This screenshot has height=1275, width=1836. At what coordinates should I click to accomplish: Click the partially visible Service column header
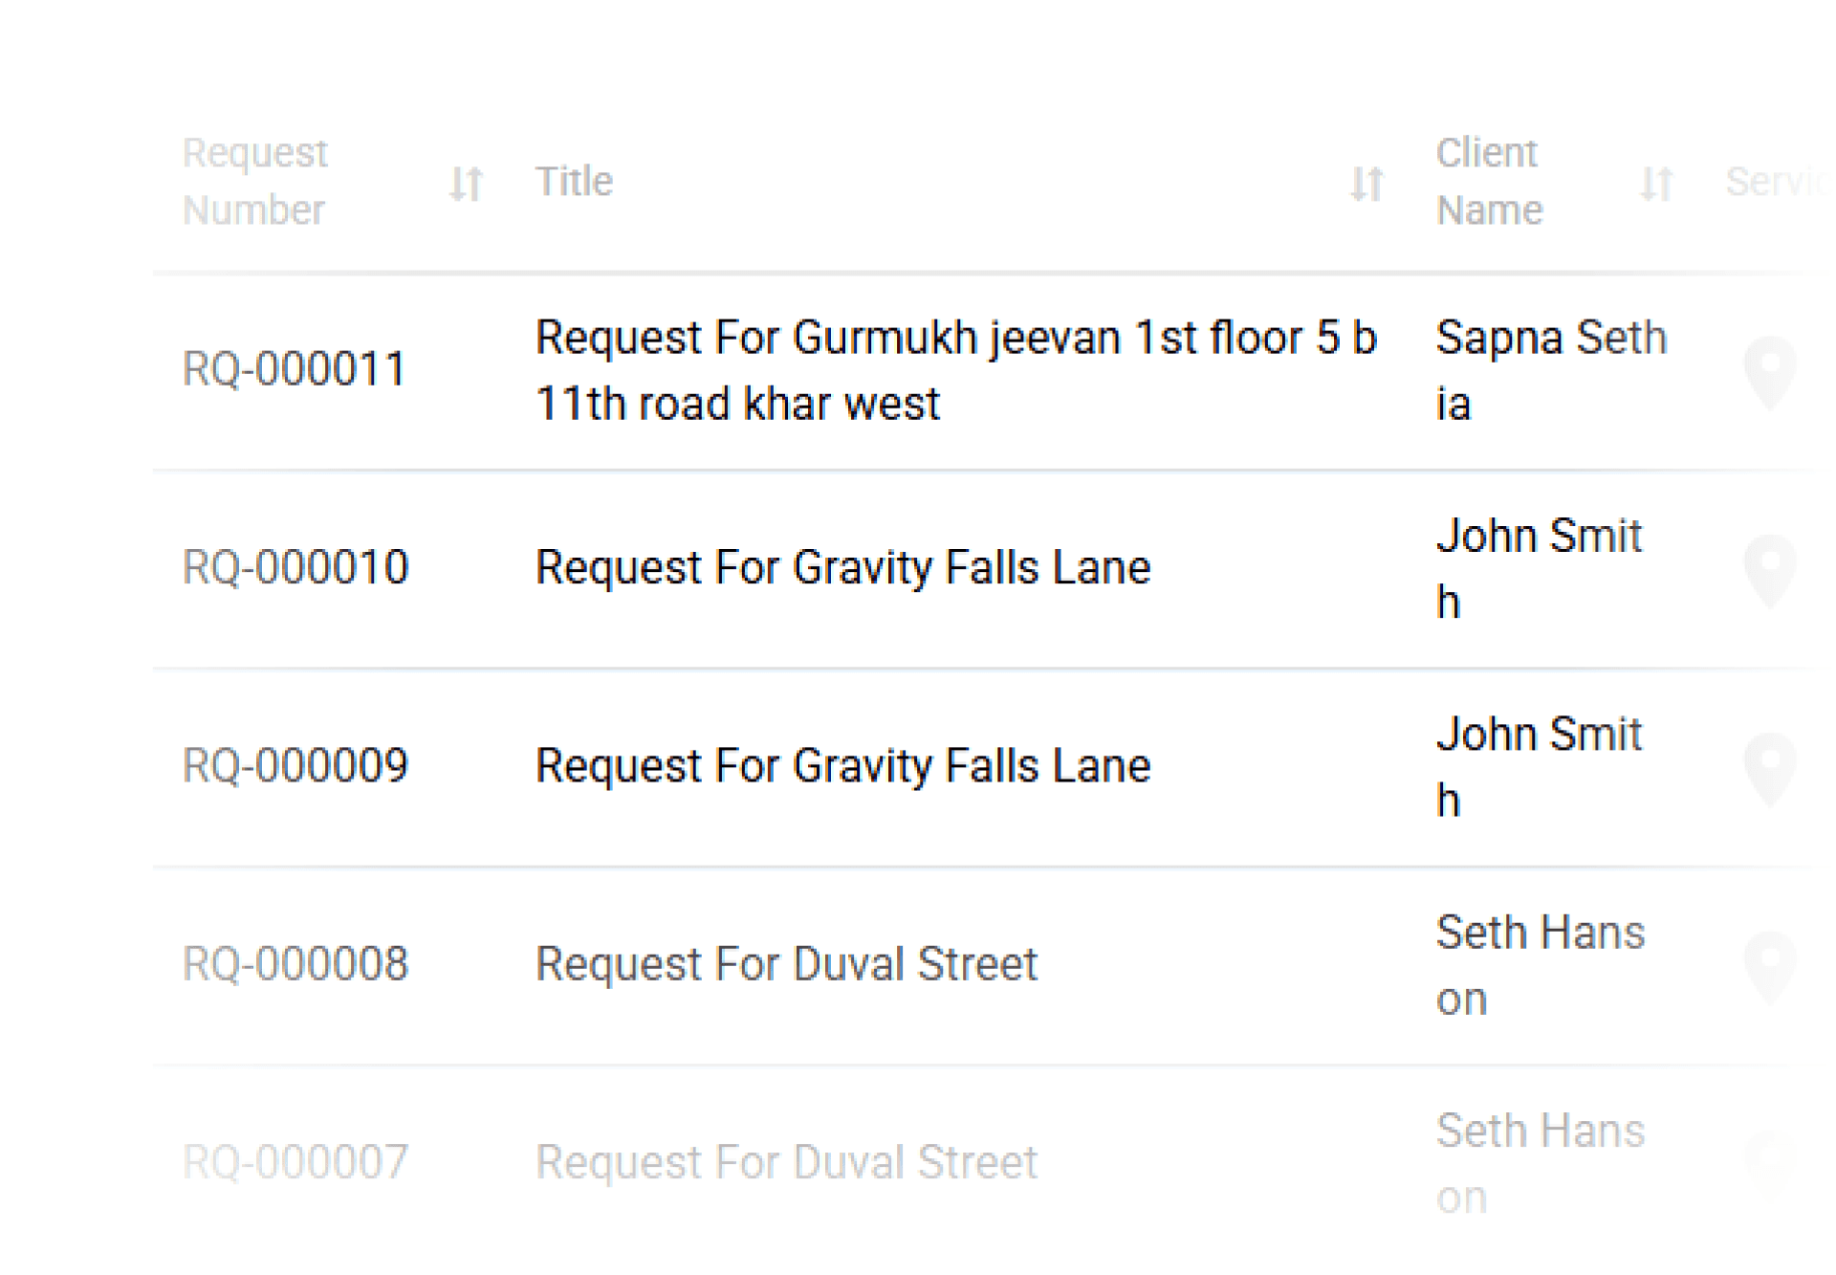tap(1774, 182)
